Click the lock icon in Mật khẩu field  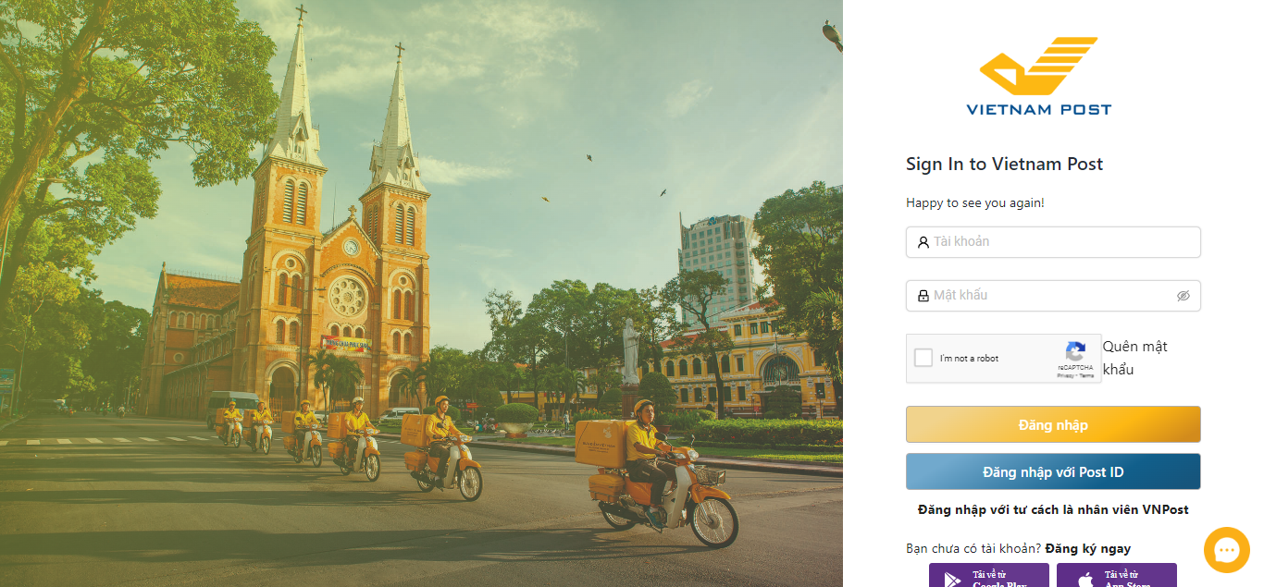pyautogui.click(x=923, y=296)
